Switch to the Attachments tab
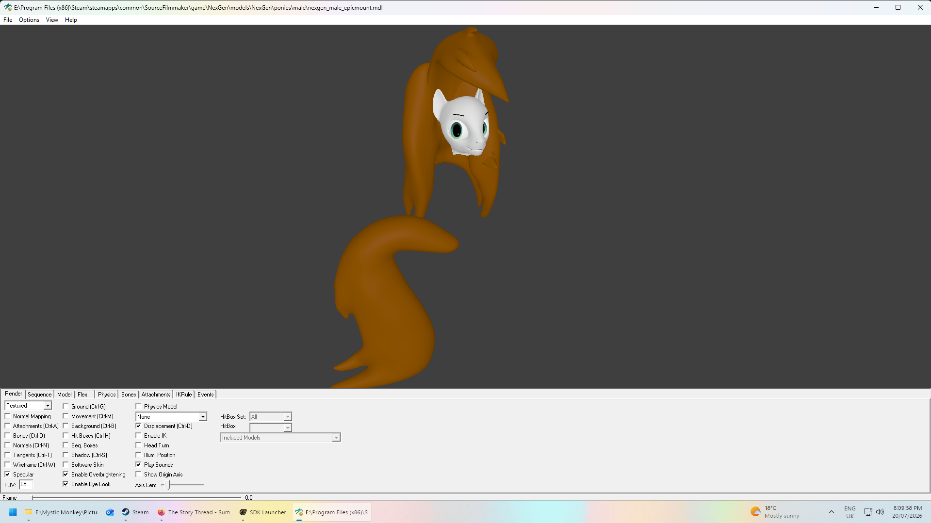The width and height of the screenshot is (931, 523). coord(156,395)
